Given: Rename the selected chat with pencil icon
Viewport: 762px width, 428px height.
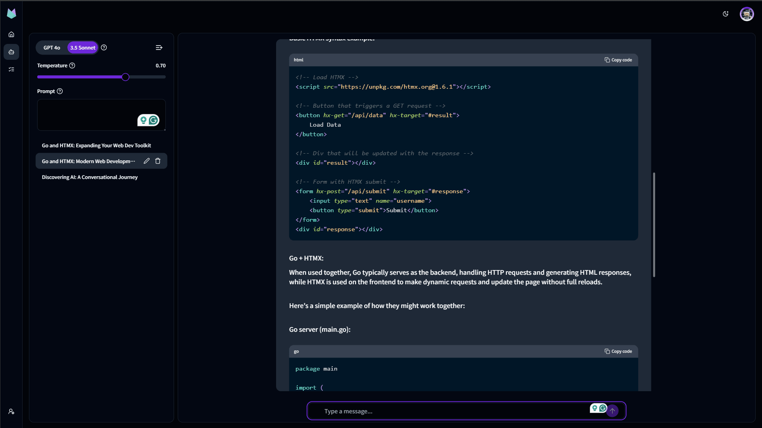Looking at the screenshot, I should [x=147, y=161].
